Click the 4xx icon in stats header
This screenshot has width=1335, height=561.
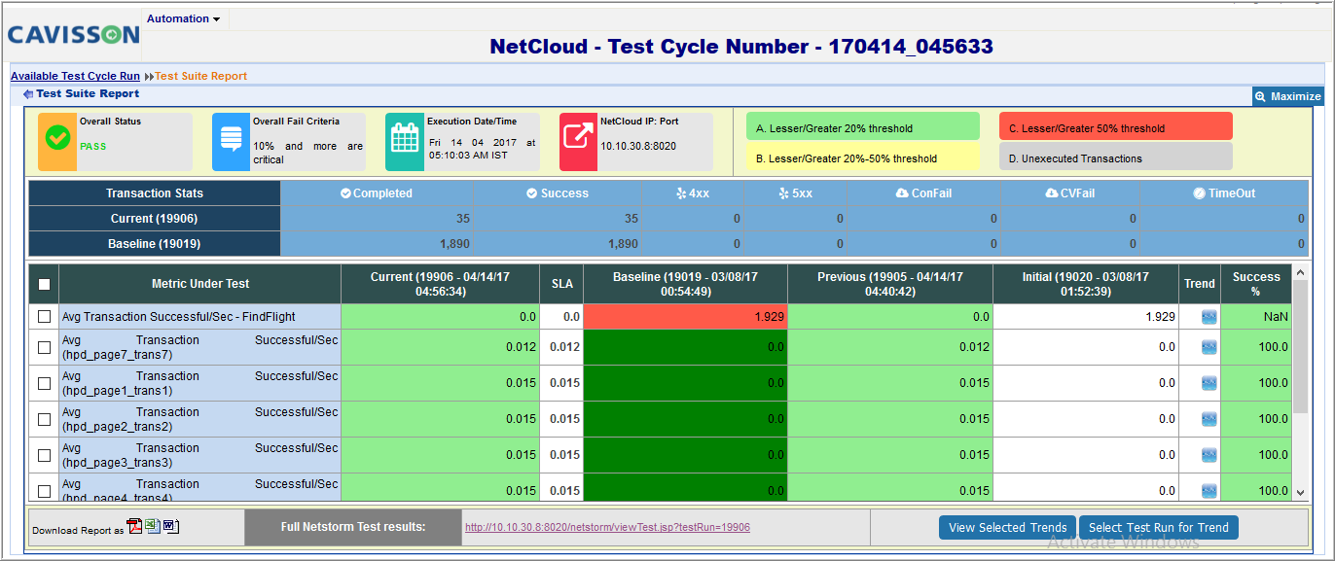(681, 193)
